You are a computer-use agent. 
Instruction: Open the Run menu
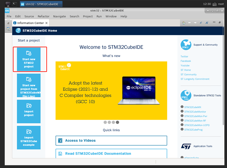(99, 16)
